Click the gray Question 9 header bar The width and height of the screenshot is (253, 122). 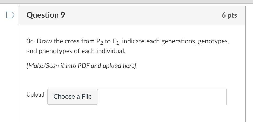coord(132,15)
